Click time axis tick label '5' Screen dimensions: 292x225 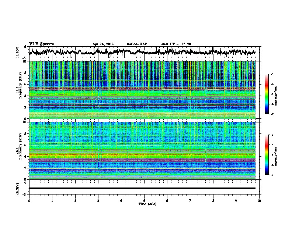click(x=144, y=201)
